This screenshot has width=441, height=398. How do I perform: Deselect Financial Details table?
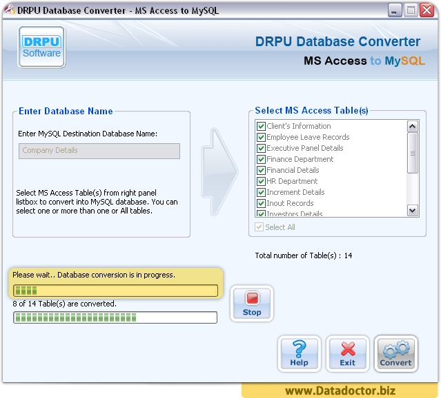261,170
